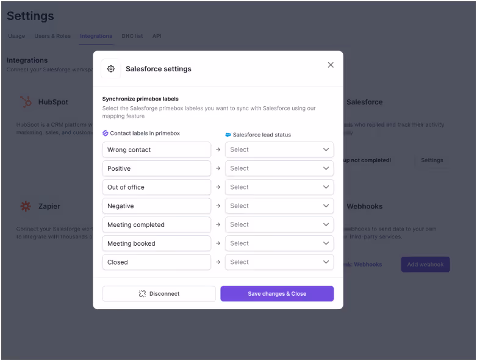Click the Closed label field
Viewport: 477px width, 361px height.
pos(157,262)
